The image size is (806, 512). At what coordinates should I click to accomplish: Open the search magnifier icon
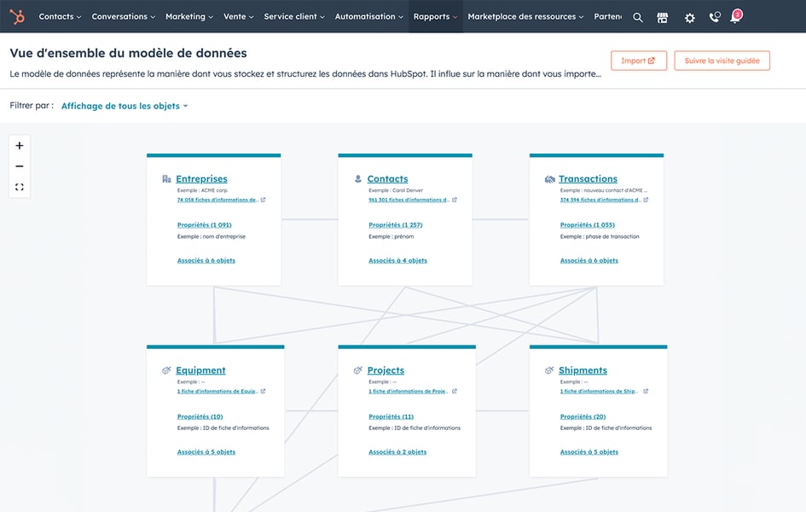(x=637, y=17)
